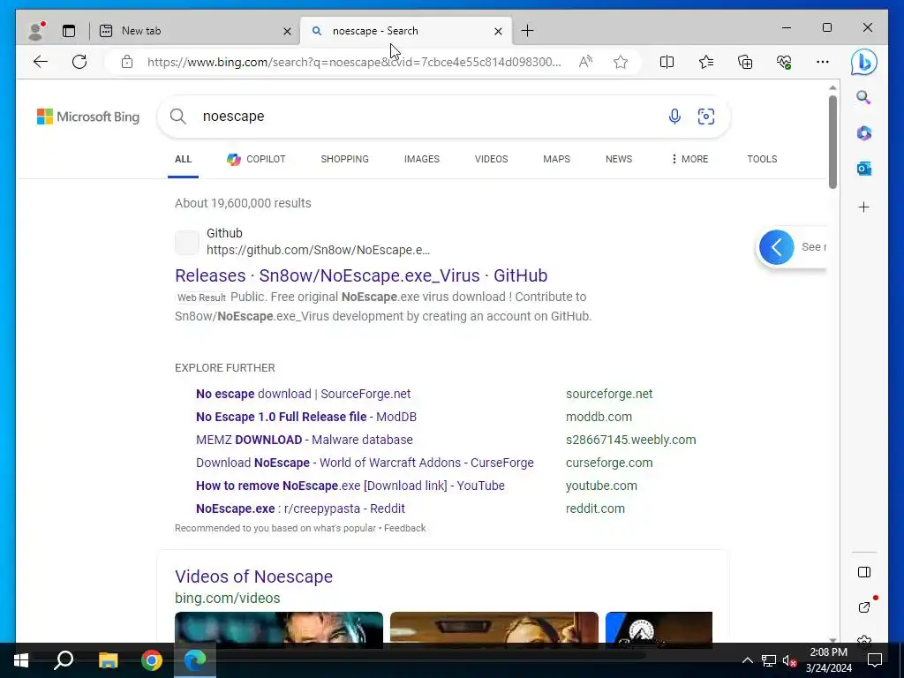Close the New tab tab
904x678 pixels.
click(x=287, y=31)
